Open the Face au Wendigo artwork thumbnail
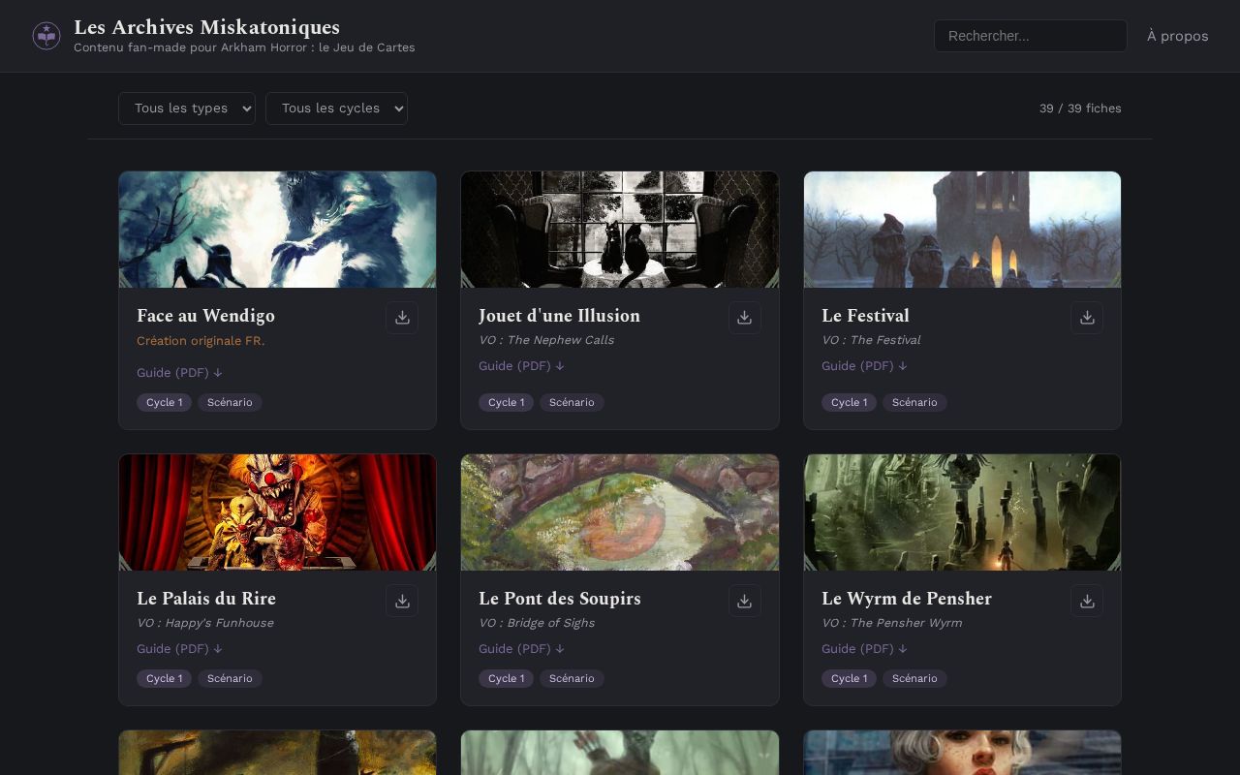Viewport: 1240px width, 775px height. coord(277,230)
